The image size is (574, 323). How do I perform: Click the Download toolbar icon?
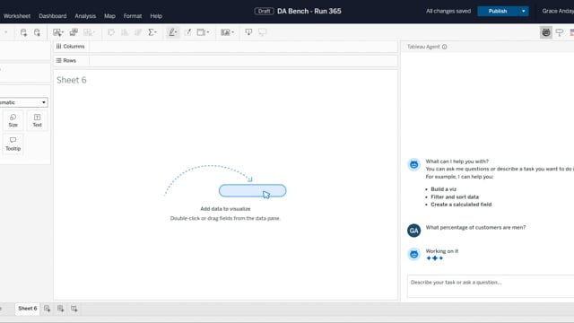pos(248,32)
